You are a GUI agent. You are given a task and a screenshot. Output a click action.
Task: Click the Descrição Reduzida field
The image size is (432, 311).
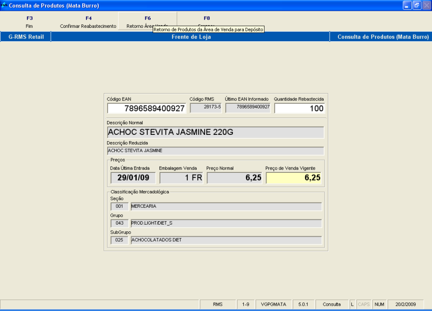(216, 151)
